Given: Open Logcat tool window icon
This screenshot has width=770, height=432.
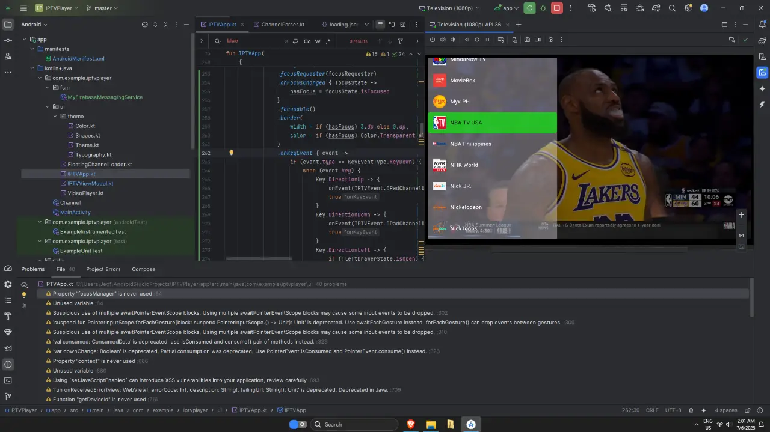Looking at the screenshot, I should coord(8,348).
